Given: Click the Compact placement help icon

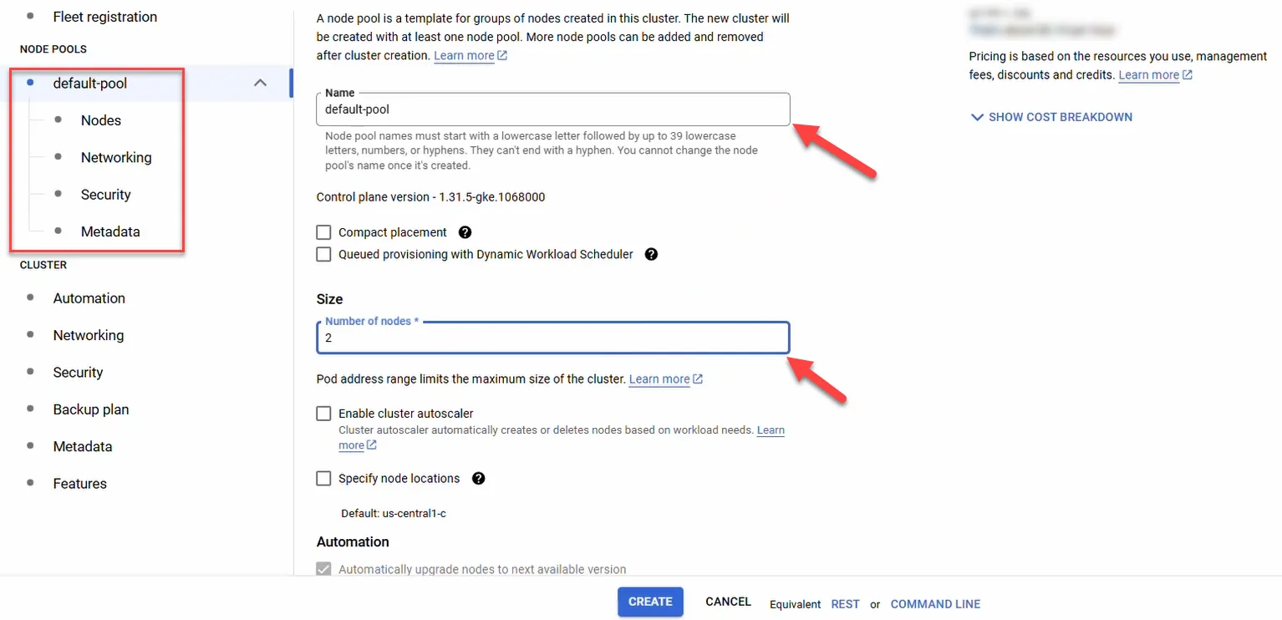Looking at the screenshot, I should 465,232.
